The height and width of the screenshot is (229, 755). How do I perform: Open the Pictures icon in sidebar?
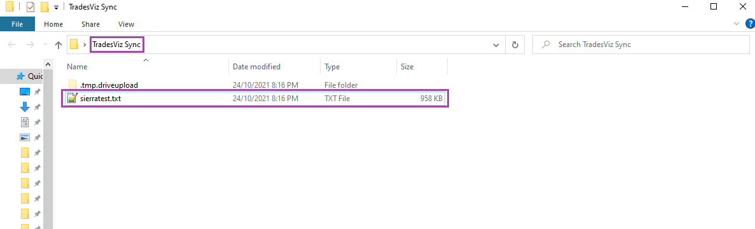(x=25, y=137)
